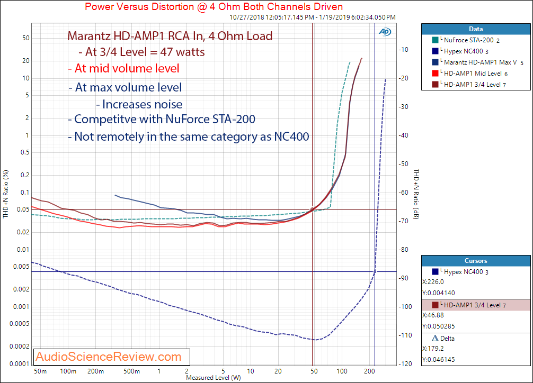Select the 'Marantz HD-AMP1 Max V' legend entry
Screen dimensions: 533x383
tap(483, 62)
